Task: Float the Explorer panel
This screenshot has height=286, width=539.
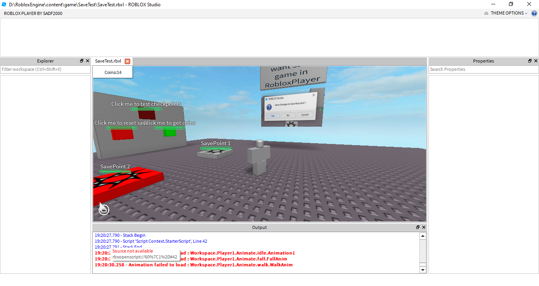Action: tap(82, 61)
